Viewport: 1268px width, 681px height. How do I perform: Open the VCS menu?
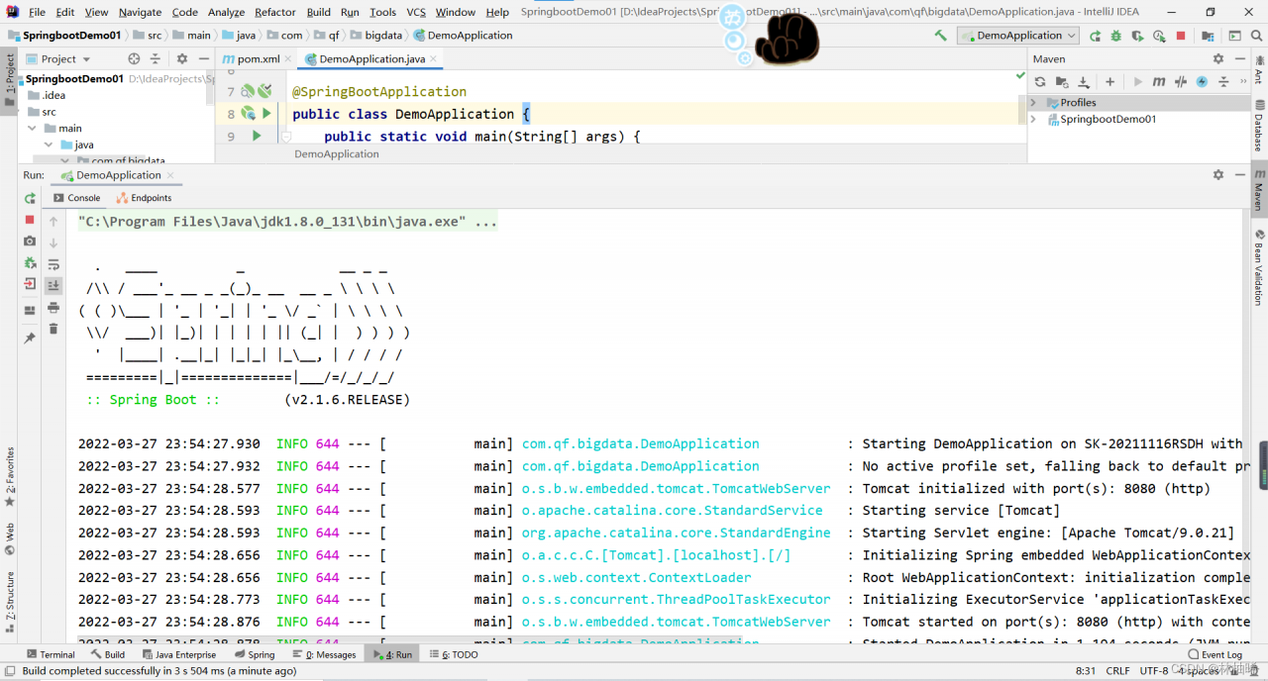click(416, 12)
